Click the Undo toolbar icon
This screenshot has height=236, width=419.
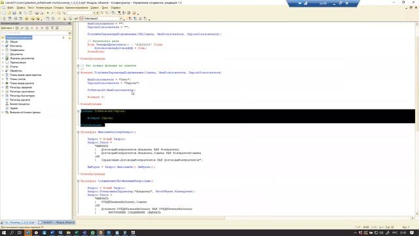(48, 13)
